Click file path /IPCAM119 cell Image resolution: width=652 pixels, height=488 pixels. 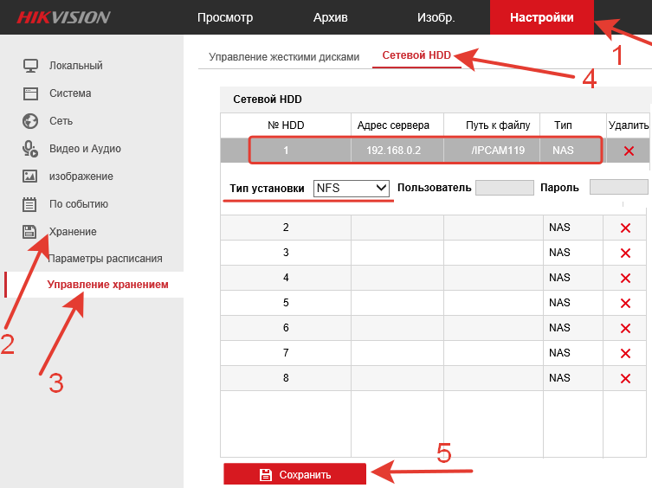click(492, 151)
